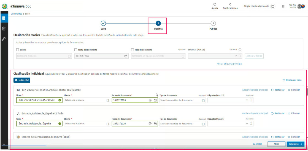Viewport: 308px width, 151px height.
Task: Click the massive dd/mm/yyyy date field
Action: (x=101, y=56)
